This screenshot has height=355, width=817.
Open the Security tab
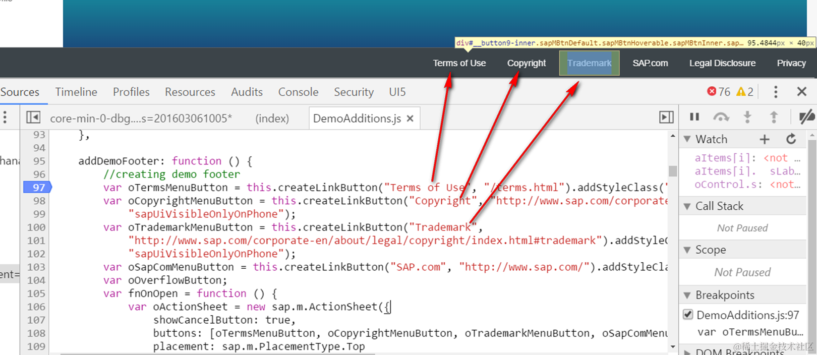[x=354, y=92]
